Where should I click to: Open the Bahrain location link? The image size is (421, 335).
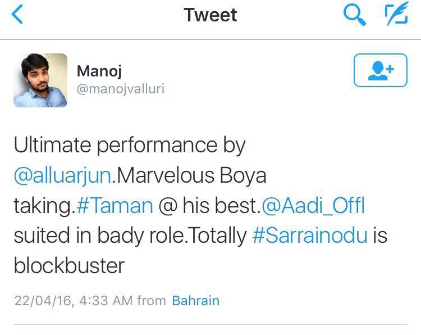(195, 300)
